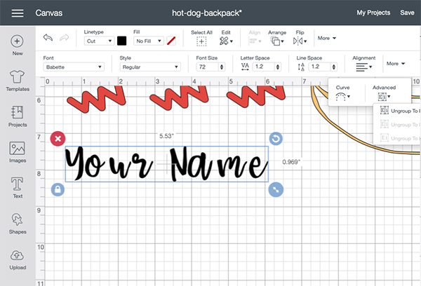This screenshot has width=421, height=286.
Task: Click the Font Size 72 field
Action: tap(208, 67)
